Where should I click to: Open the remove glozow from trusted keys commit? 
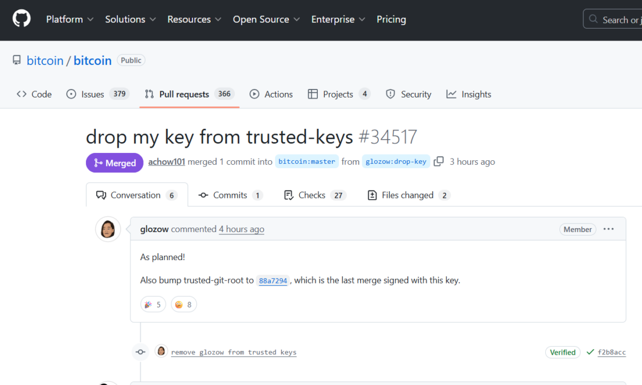pos(234,352)
